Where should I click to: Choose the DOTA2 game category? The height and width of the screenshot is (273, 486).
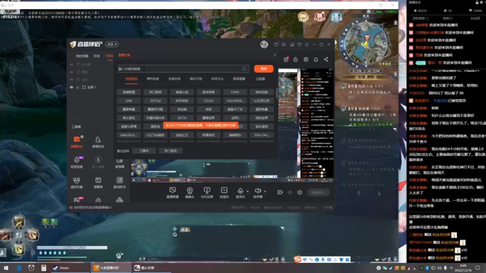click(156, 101)
